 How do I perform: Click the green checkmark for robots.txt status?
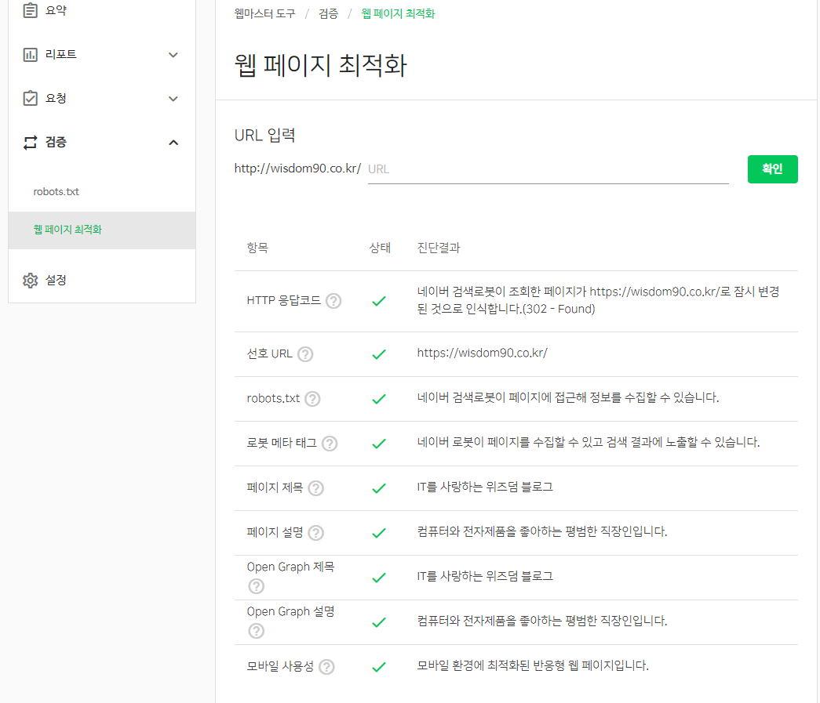pos(379,398)
